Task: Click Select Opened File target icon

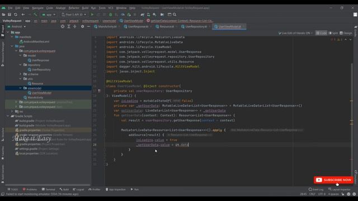Action: 63,26
